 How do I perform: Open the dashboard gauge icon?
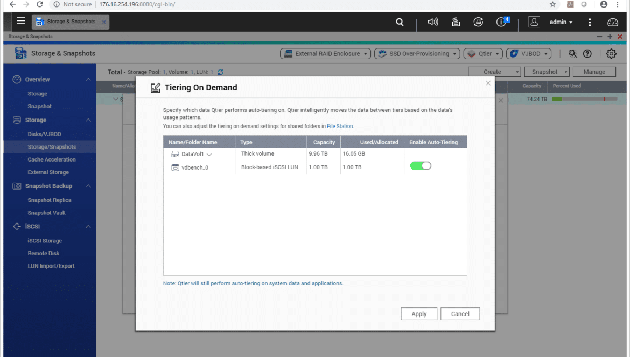613,22
